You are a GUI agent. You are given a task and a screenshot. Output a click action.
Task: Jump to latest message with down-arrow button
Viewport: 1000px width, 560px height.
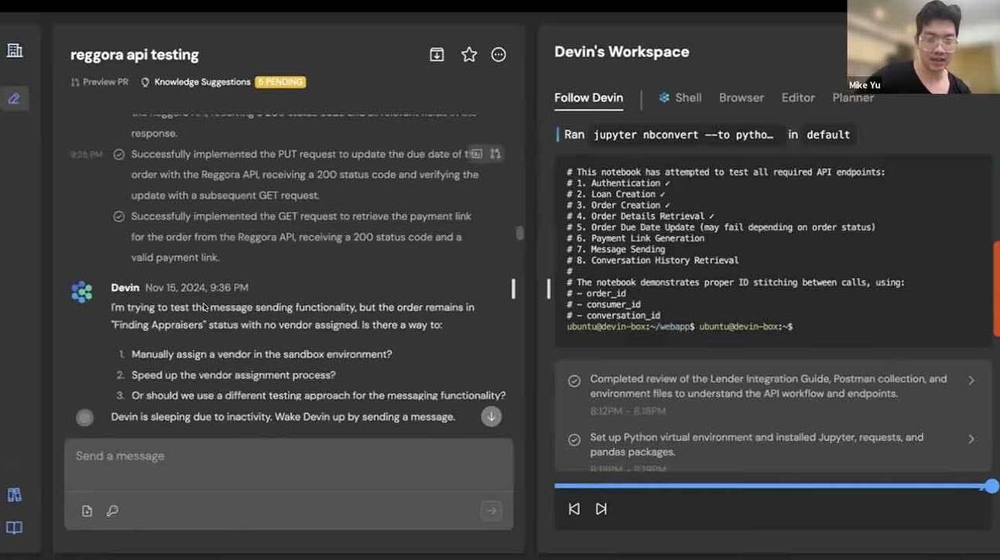click(x=491, y=416)
